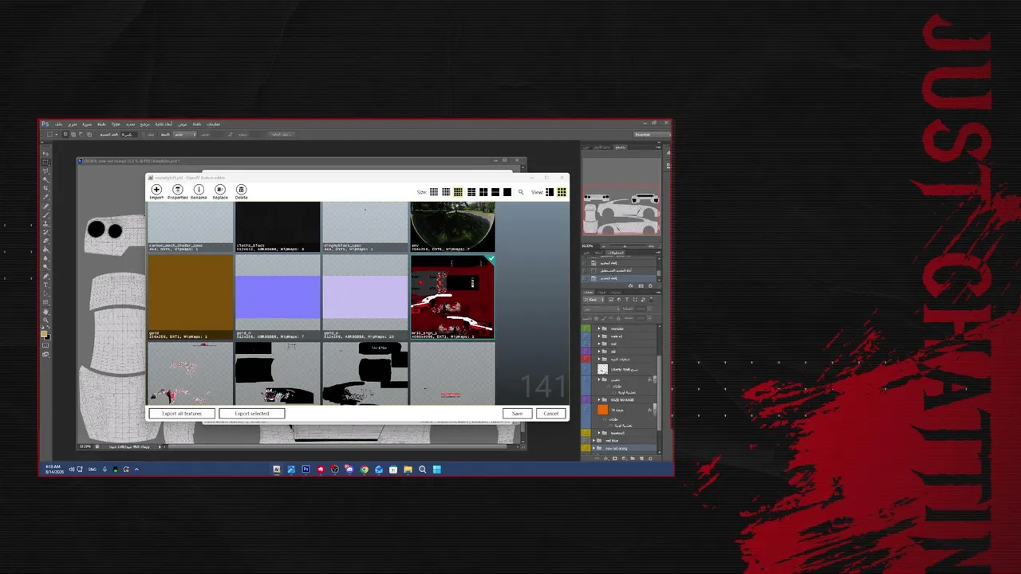
Task: Collapse the KAZE NO KAGE group
Action: [x=598, y=399]
